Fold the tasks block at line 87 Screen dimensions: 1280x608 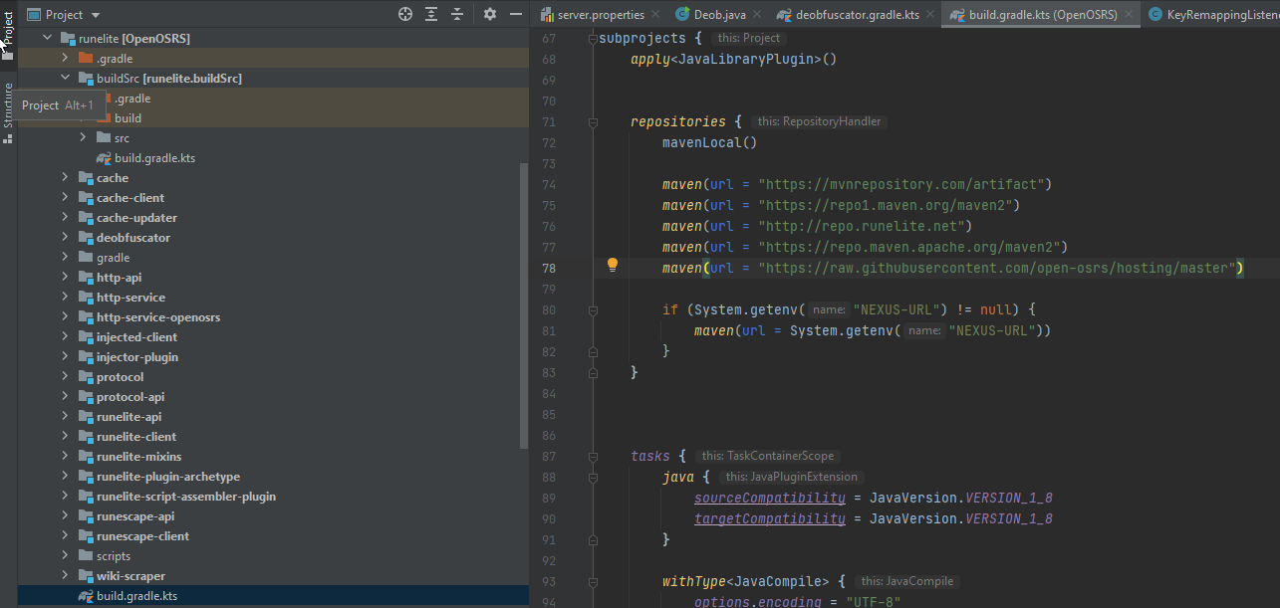click(x=593, y=457)
